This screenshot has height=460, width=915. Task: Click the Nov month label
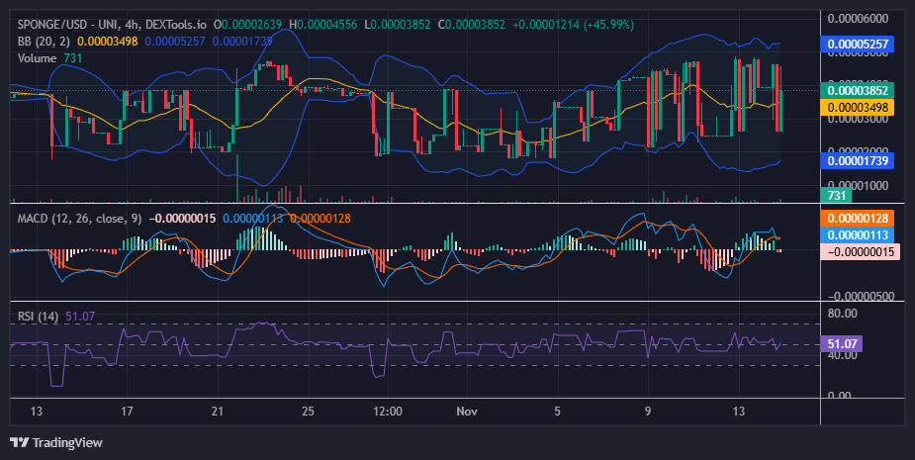pos(467,412)
